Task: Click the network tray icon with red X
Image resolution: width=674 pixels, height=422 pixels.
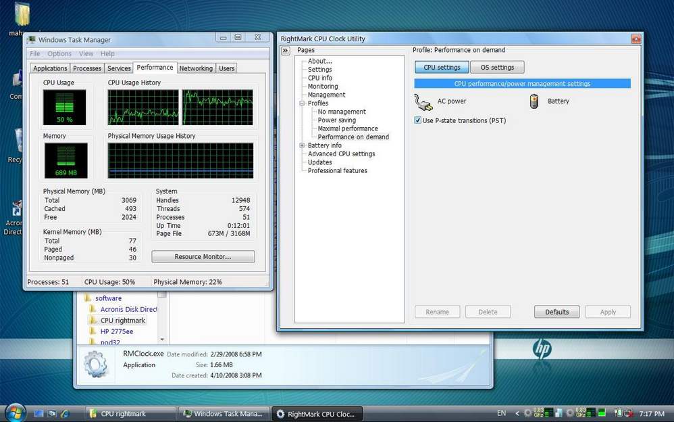Action: tap(630, 413)
